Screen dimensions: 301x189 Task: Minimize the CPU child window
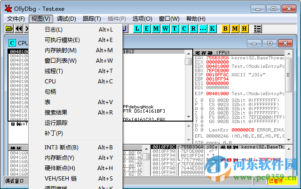pos(254,43)
